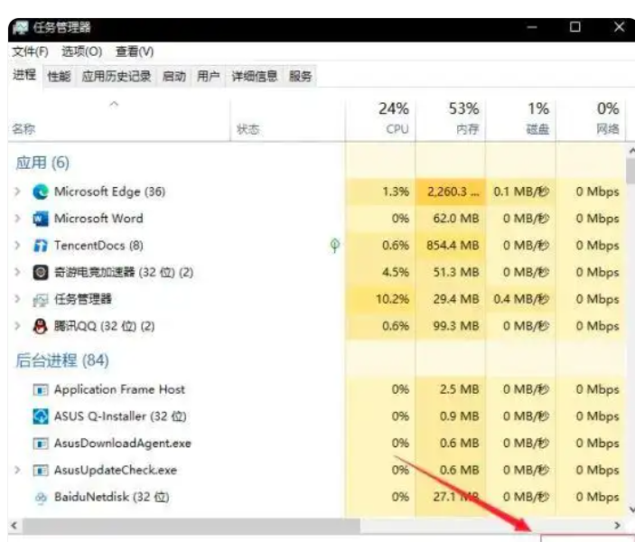Click the sort arrow above the 名称 column

[x=114, y=104]
